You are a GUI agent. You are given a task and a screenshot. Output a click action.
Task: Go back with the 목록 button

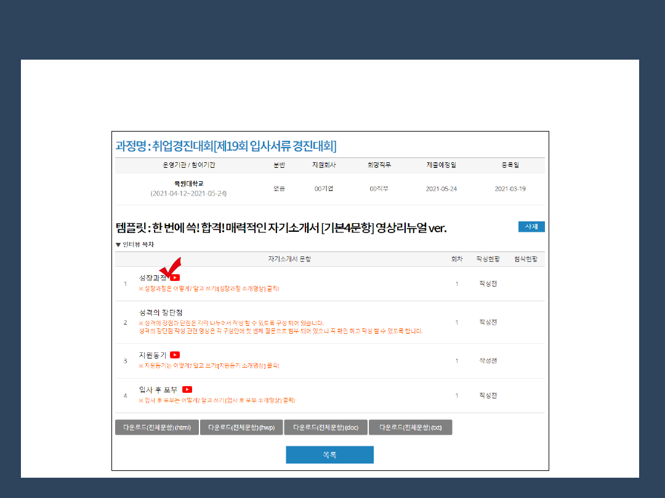[x=329, y=455]
